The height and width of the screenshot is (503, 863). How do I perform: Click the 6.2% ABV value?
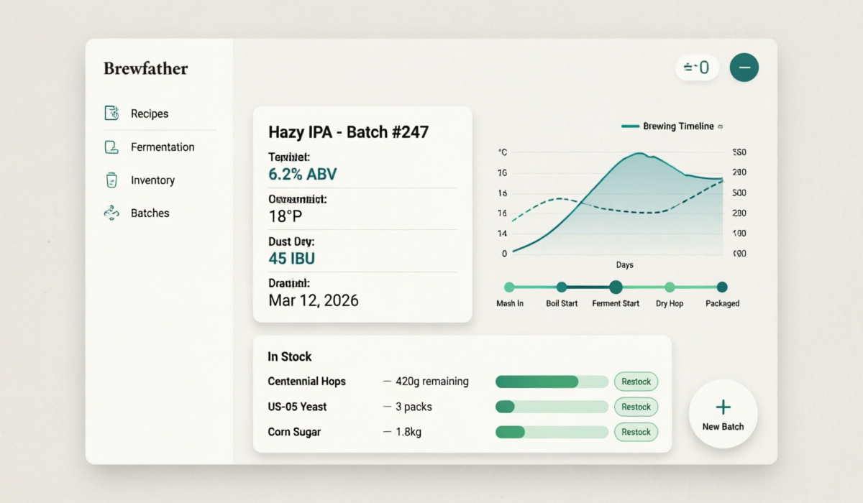coord(302,174)
